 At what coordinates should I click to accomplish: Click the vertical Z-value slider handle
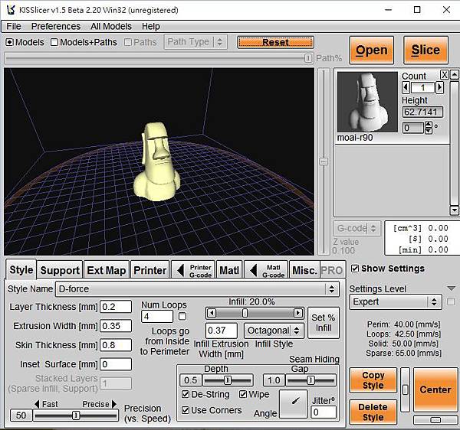[x=324, y=161]
